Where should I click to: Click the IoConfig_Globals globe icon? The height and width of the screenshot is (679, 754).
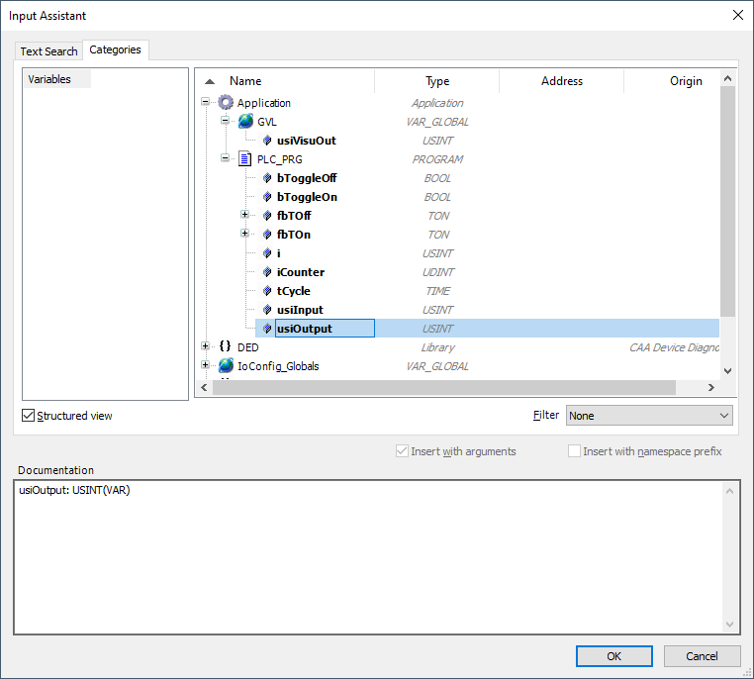[226, 366]
